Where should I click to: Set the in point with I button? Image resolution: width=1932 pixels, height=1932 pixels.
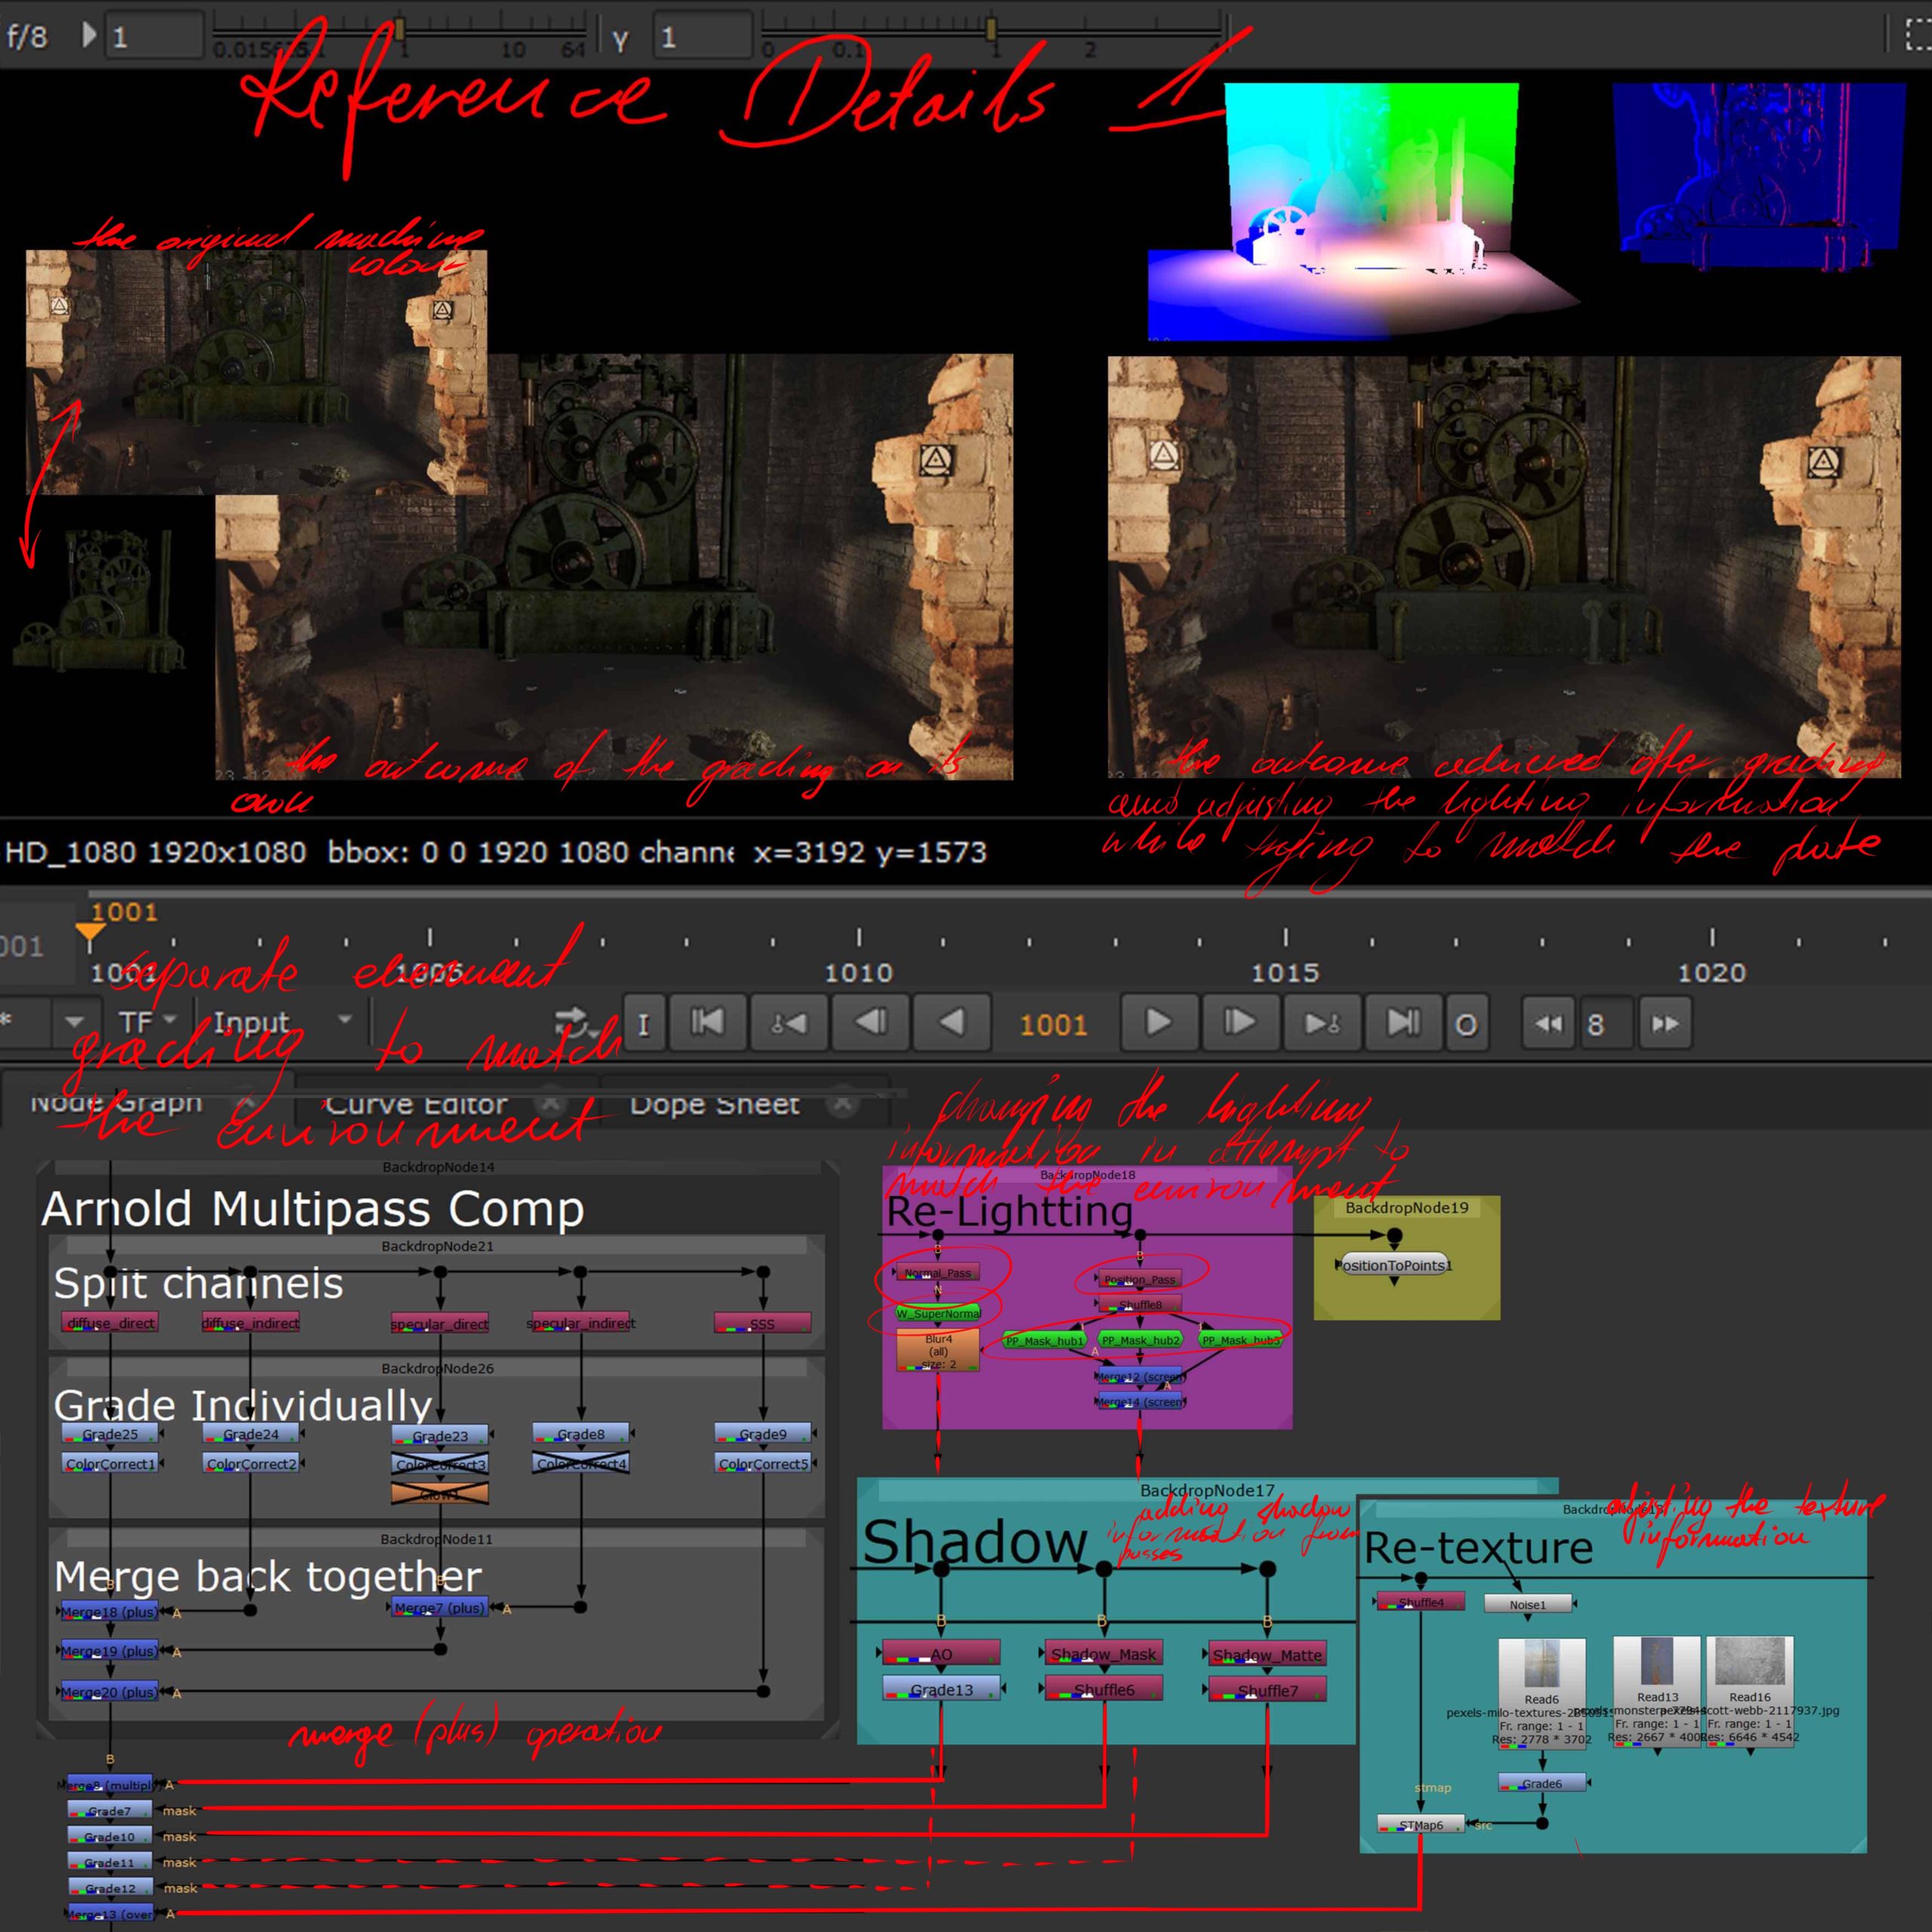(644, 1023)
